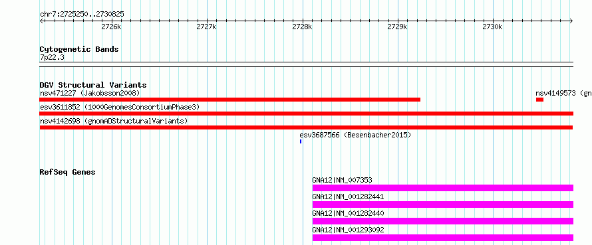592x245 pixels.
Task: Select the red nsv4142698 variant bar
Action: [306, 127]
